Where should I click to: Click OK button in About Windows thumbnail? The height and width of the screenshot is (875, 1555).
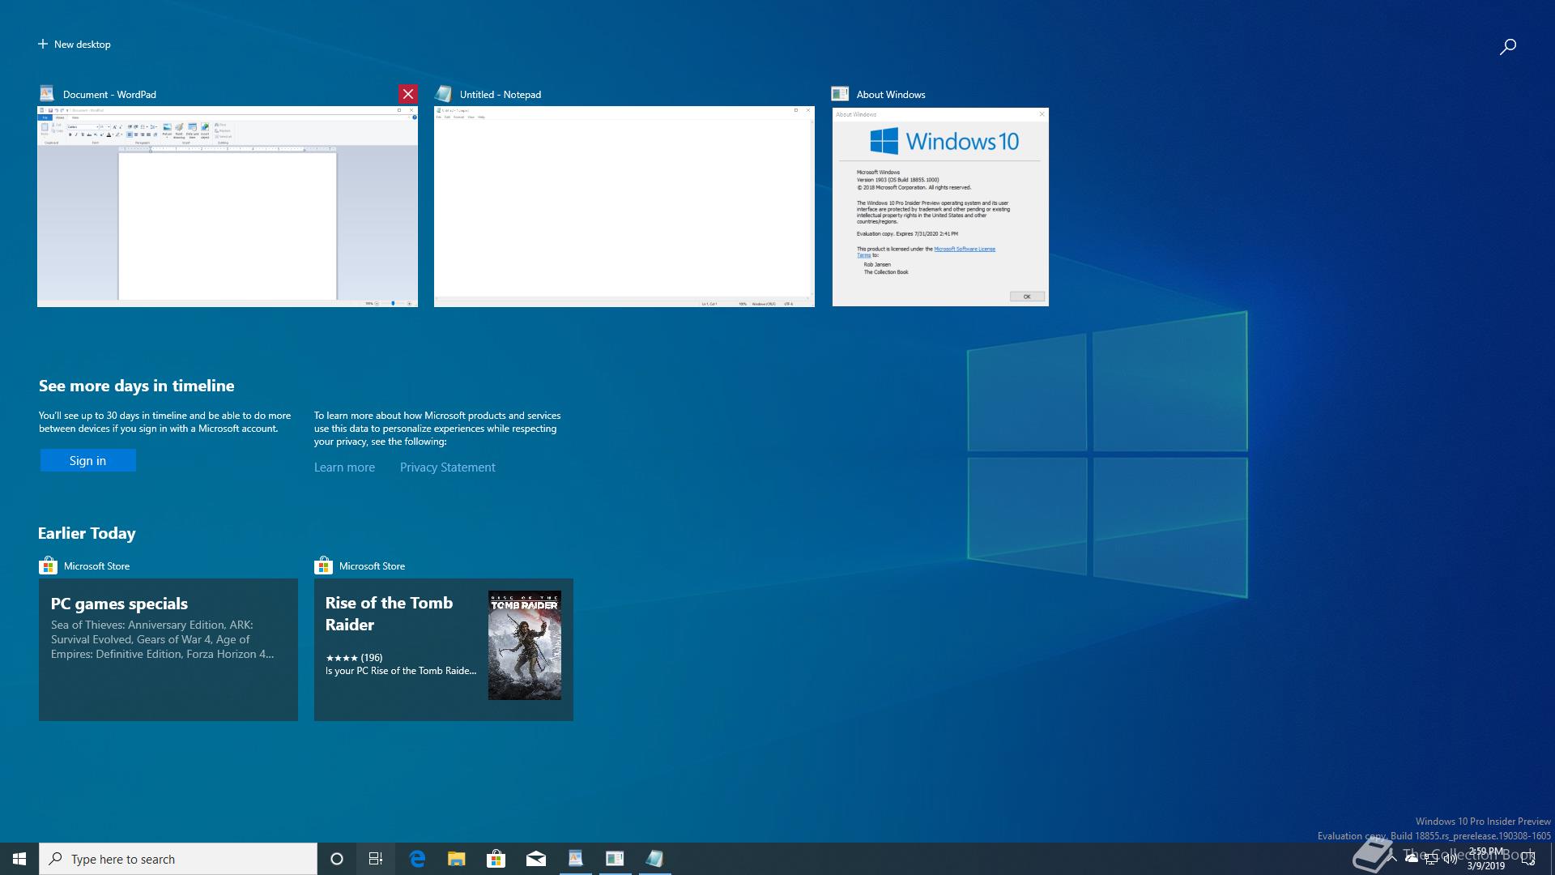1027,297
